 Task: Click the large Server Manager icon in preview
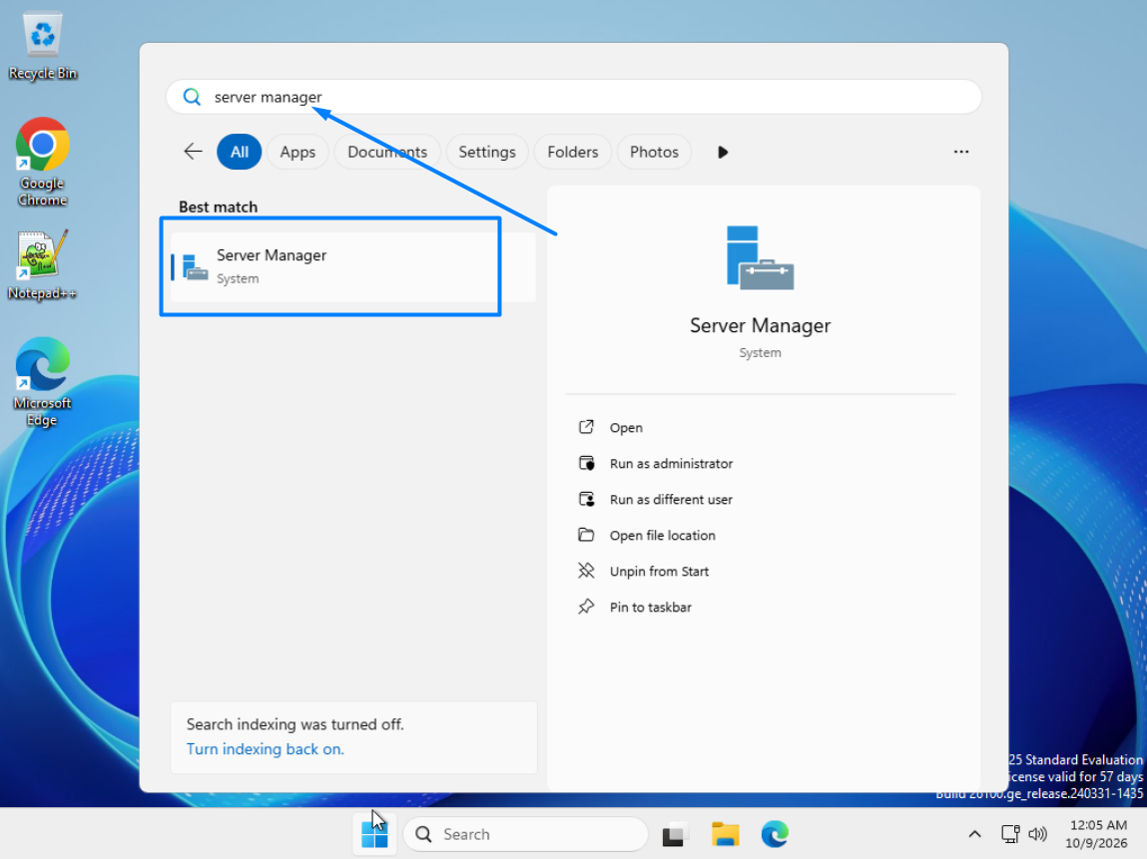click(x=760, y=258)
